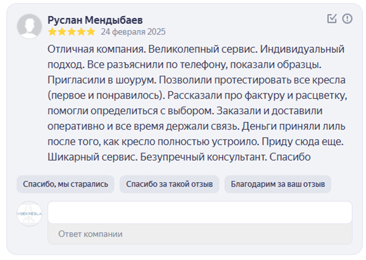Choose quick reply "Благодарим за ваш отзыв"
The image size is (366, 260).
pos(278,184)
